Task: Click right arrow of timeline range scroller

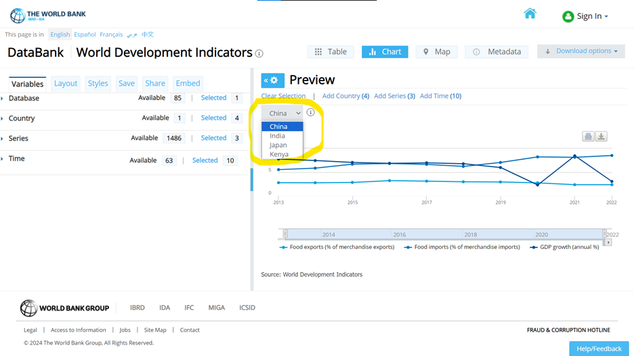Action: tap(608, 242)
